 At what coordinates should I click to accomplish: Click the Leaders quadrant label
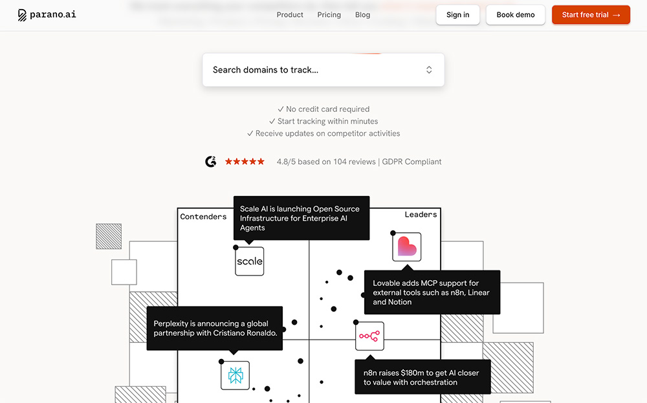pyautogui.click(x=421, y=215)
